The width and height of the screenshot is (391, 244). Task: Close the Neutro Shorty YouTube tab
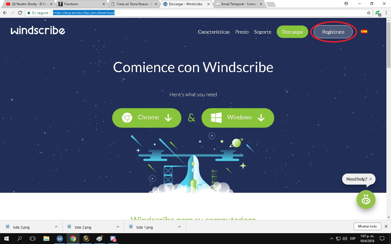[51, 4]
